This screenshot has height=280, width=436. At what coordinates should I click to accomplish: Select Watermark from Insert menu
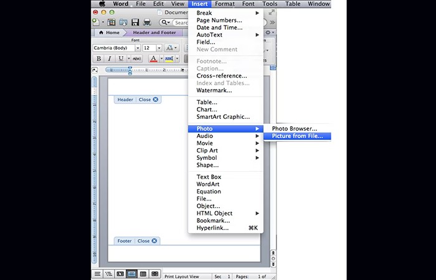[x=225, y=91]
